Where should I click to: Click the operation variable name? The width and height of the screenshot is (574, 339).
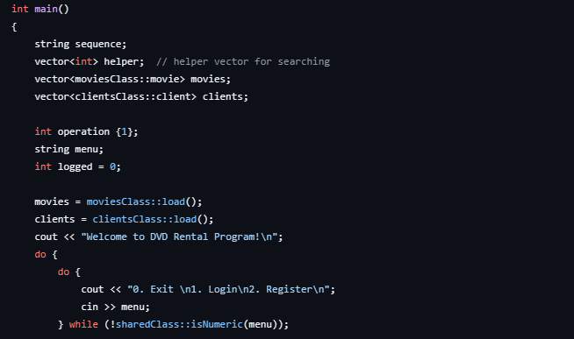click(x=83, y=131)
